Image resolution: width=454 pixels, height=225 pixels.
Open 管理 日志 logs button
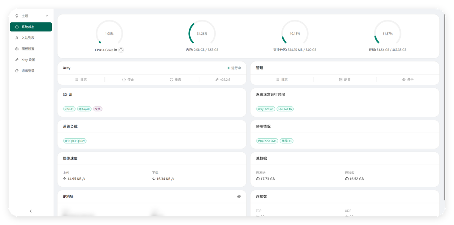click(282, 80)
